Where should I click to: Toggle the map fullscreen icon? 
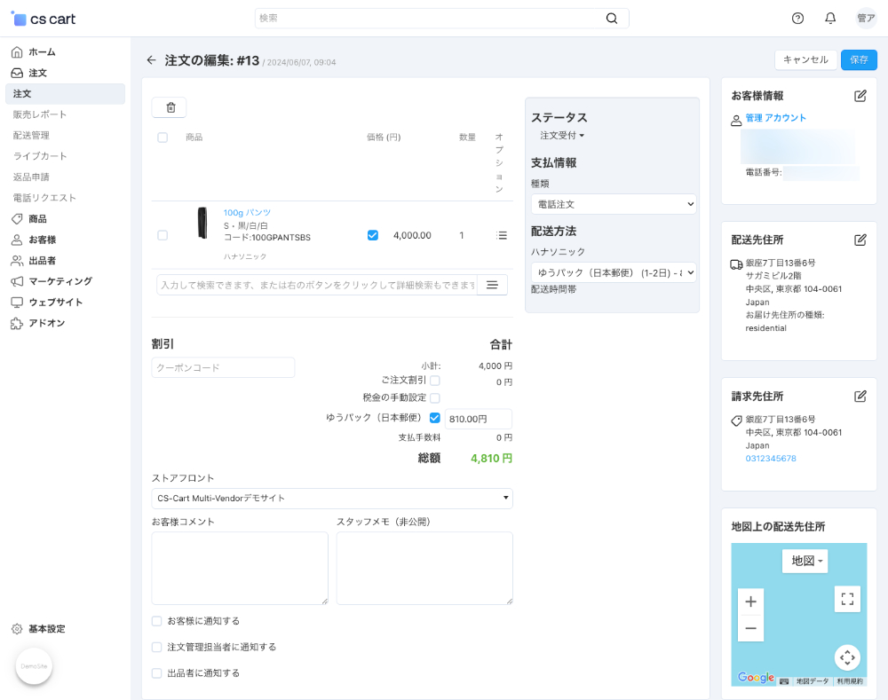847,599
